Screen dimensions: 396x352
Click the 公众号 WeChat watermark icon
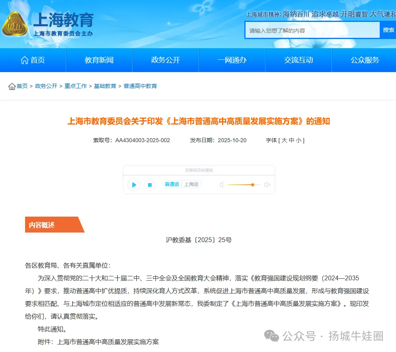(x=271, y=336)
